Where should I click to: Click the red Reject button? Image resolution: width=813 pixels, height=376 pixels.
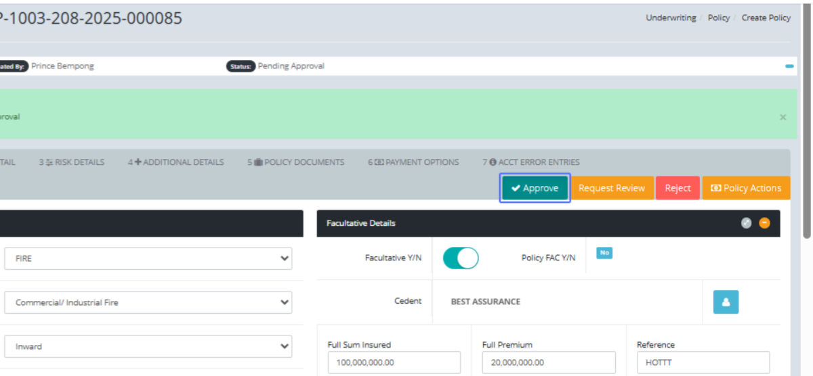point(677,188)
